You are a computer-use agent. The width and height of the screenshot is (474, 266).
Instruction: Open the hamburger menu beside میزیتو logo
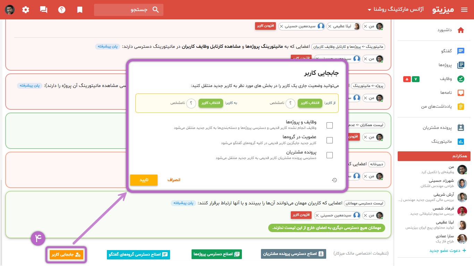coord(464,10)
